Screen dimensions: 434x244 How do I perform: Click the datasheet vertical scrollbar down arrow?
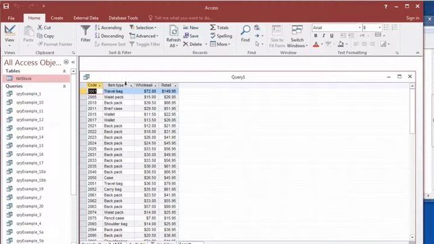point(412,238)
